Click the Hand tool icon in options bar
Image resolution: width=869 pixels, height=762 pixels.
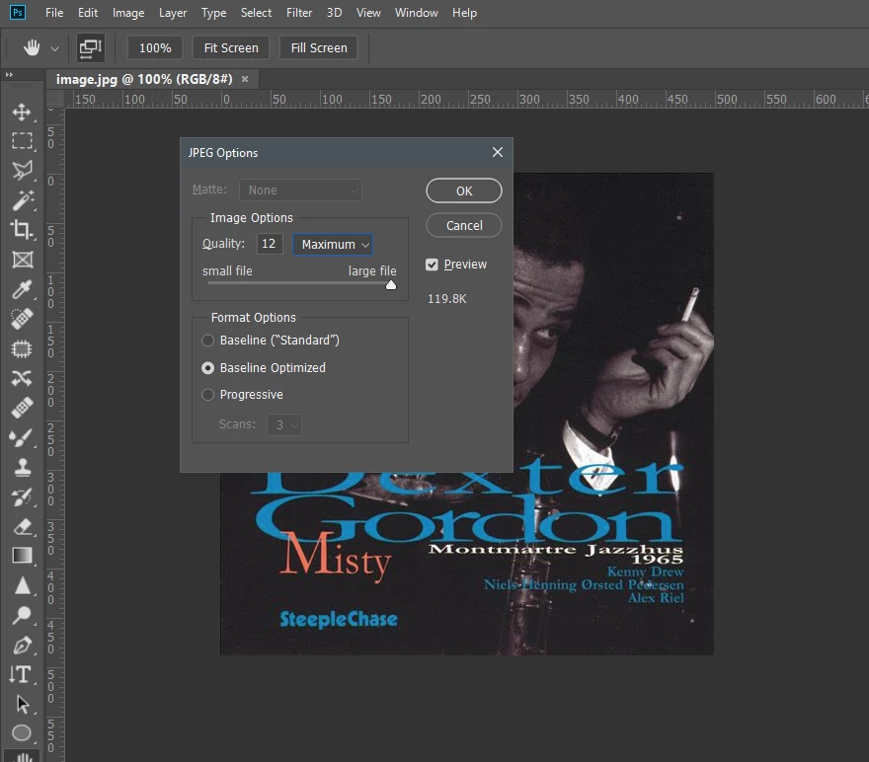click(x=32, y=48)
